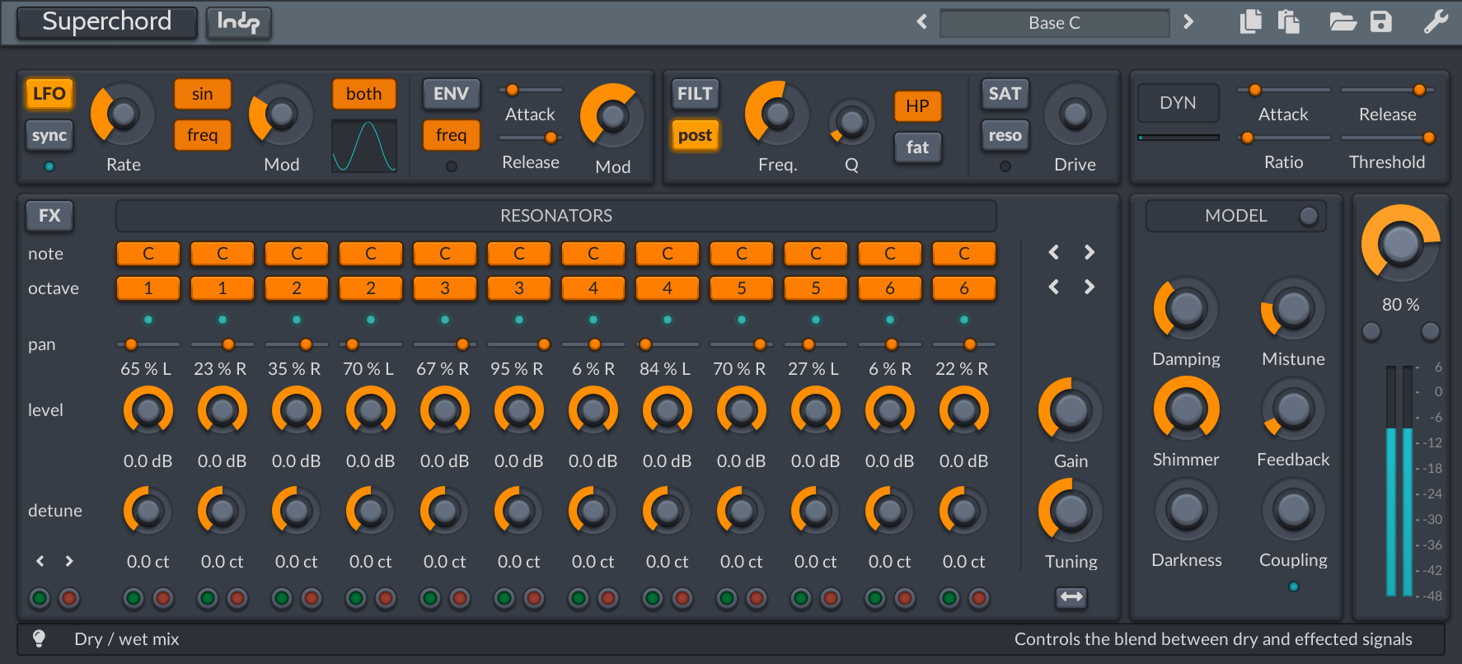Click the MODEL header label
1462x664 pixels.
coord(1235,216)
